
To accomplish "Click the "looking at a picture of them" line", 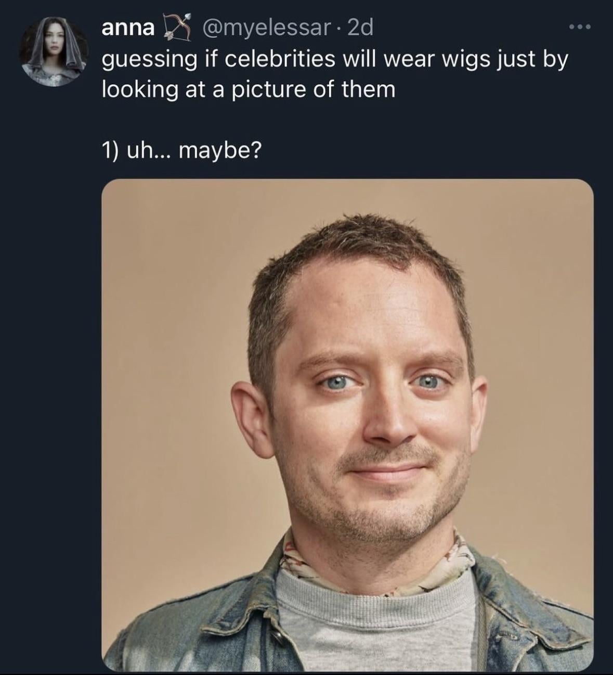I will 249,89.
